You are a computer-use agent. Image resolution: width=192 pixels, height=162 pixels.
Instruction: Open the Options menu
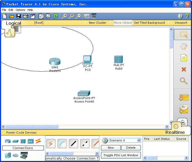tap(20, 10)
